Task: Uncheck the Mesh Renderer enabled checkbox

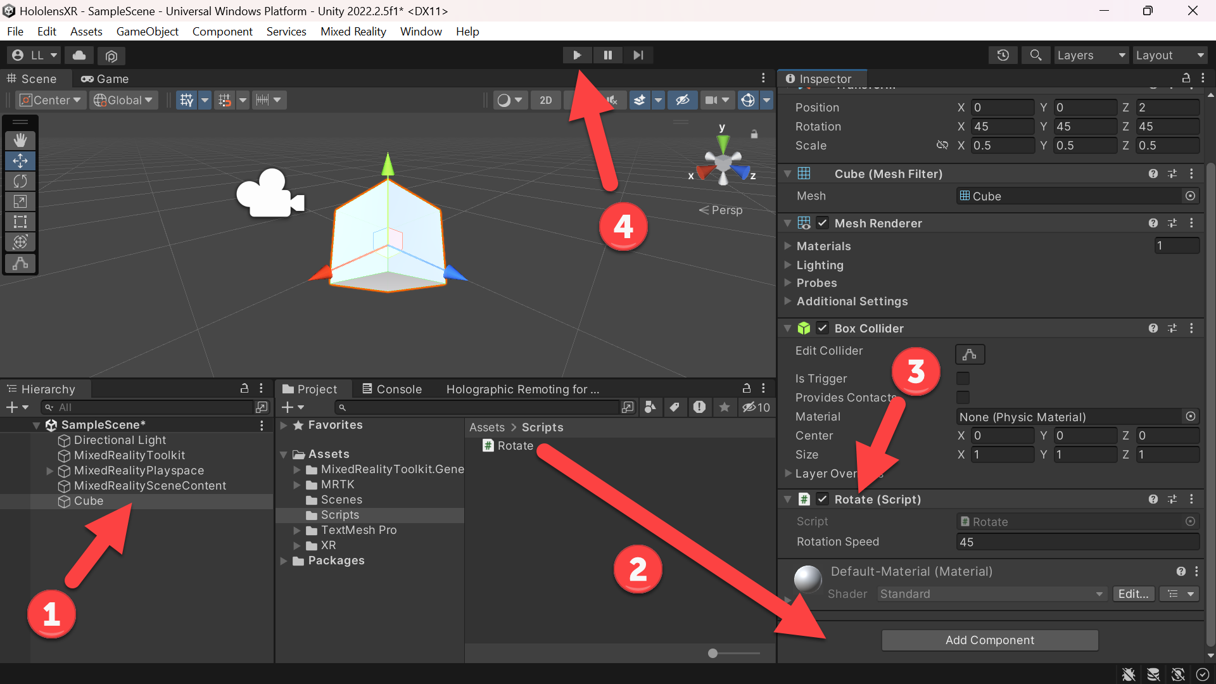Action: pyautogui.click(x=822, y=223)
